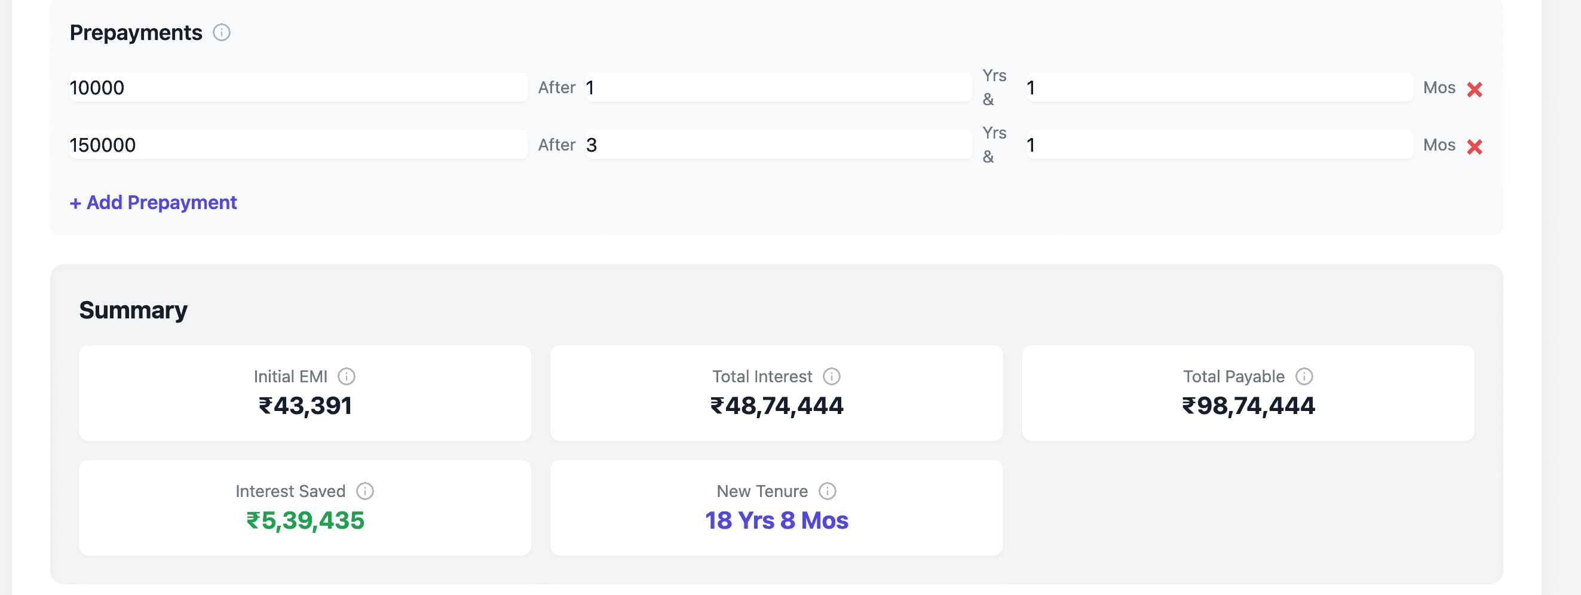Click the New Tenure 18 Yrs 8 Mos
Screen dimensions: 1581x595
776,520
